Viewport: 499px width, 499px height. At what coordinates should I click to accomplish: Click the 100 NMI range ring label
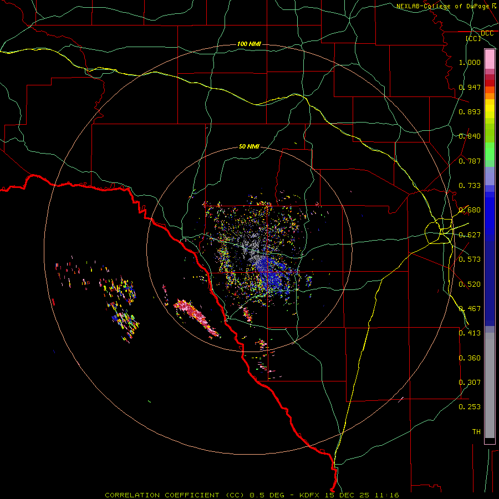click(249, 44)
